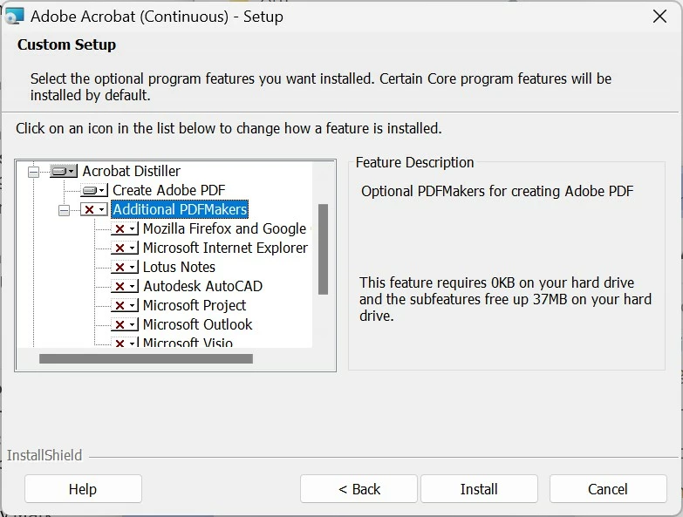
Task: Change install state of Microsoft Visio
Action: coord(125,342)
